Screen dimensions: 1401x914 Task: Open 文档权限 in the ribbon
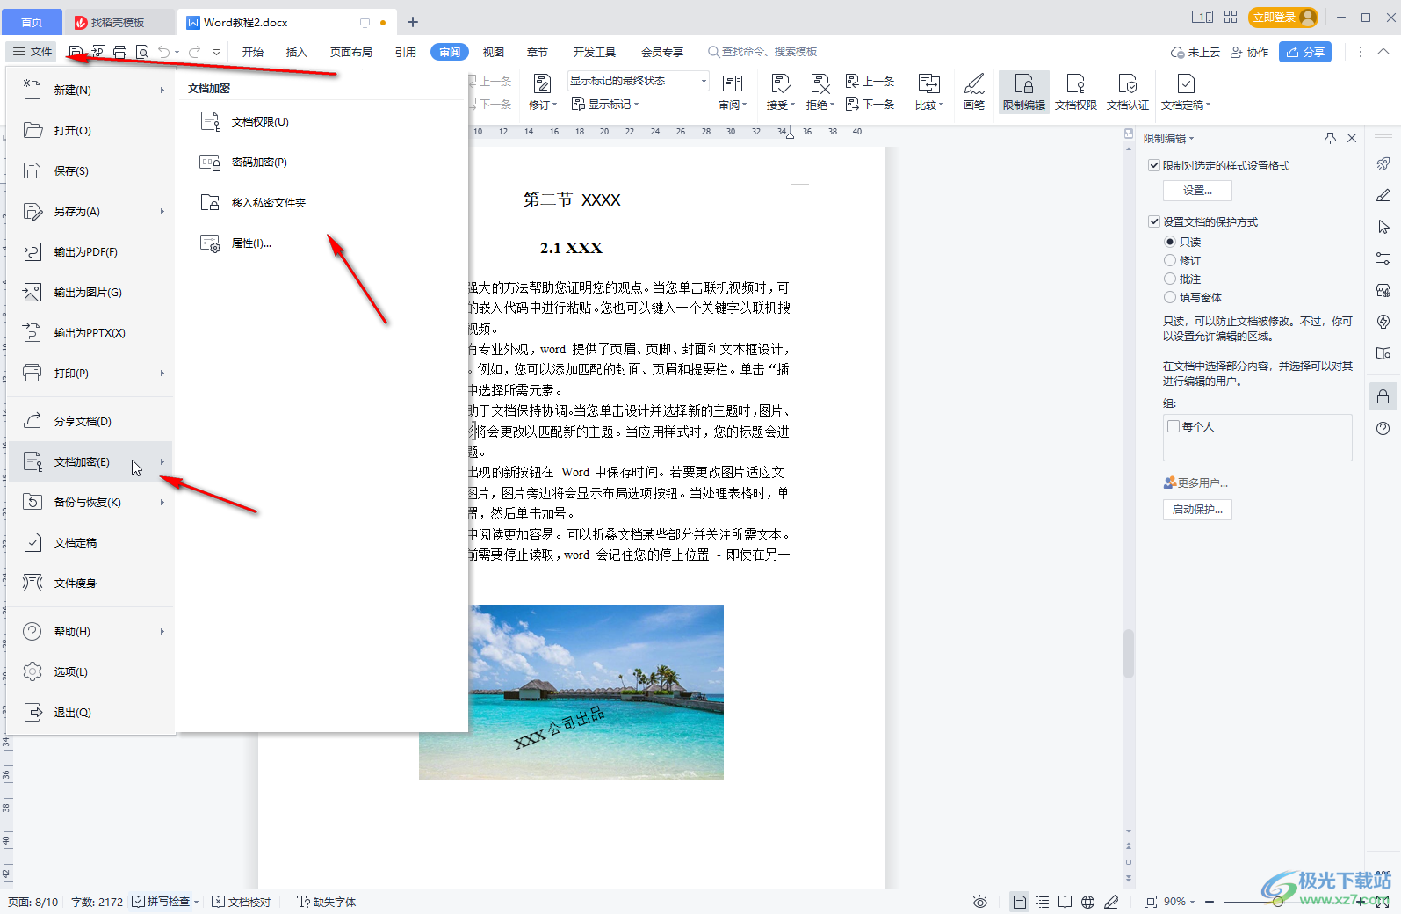[1076, 92]
